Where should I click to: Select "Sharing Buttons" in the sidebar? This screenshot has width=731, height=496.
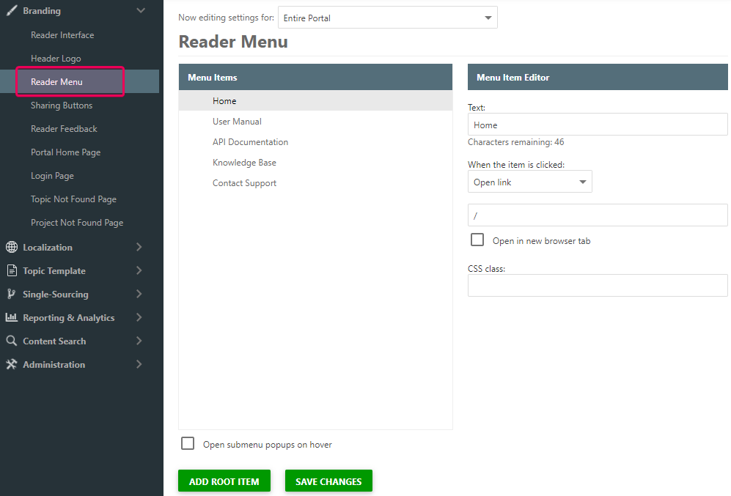click(x=60, y=105)
